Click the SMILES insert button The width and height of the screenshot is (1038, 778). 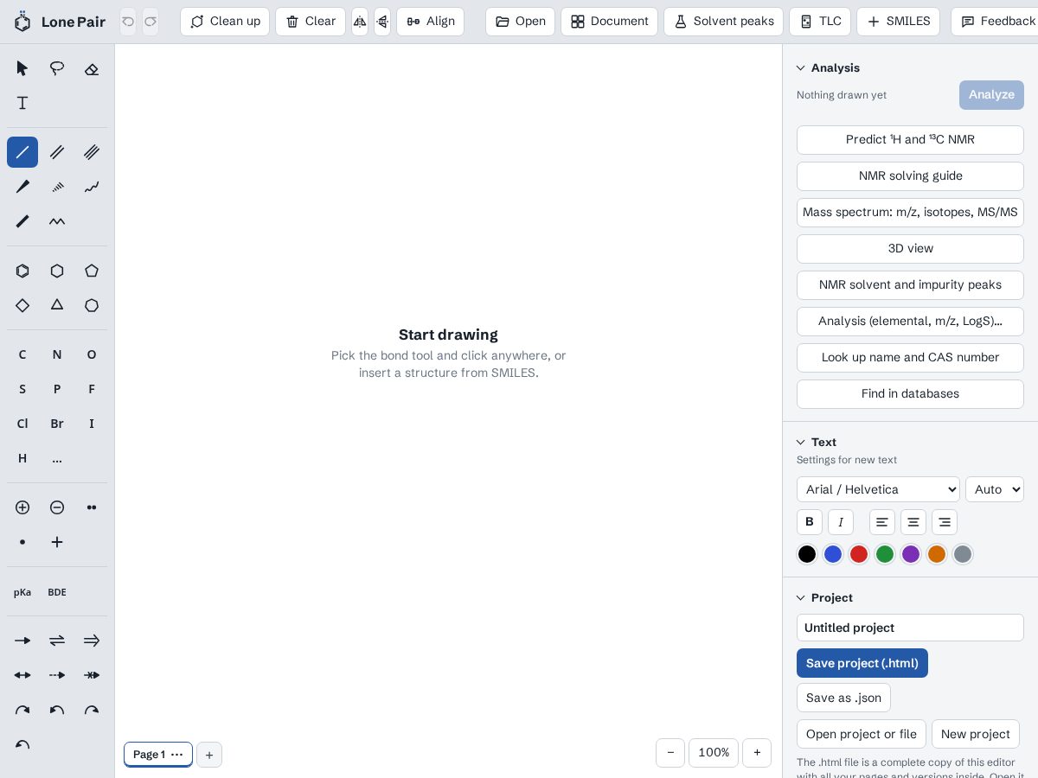(x=898, y=22)
